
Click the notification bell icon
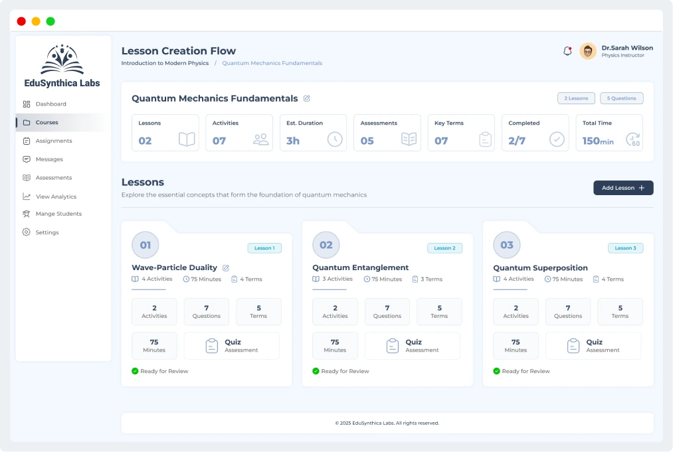click(567, 51)
